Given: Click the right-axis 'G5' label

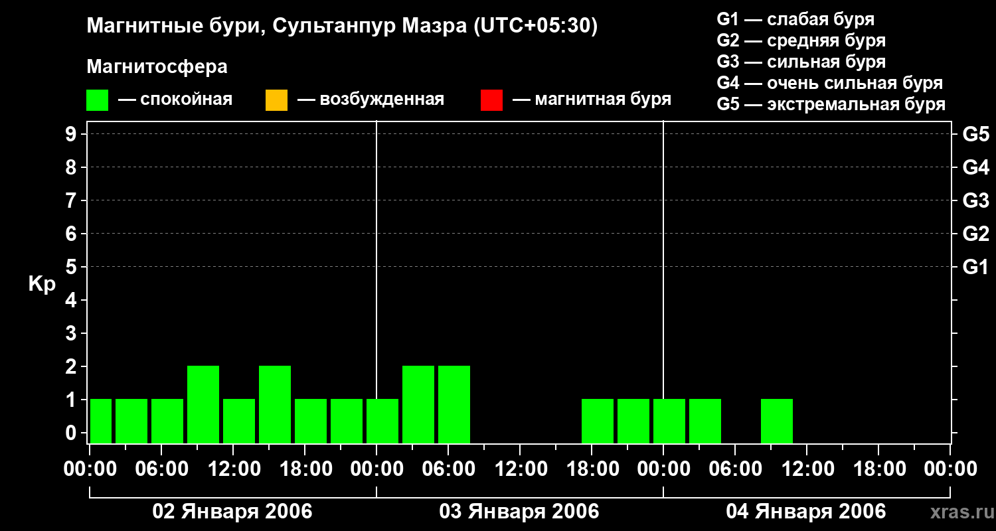Looking at the screenshot, I should coord(976,134).
